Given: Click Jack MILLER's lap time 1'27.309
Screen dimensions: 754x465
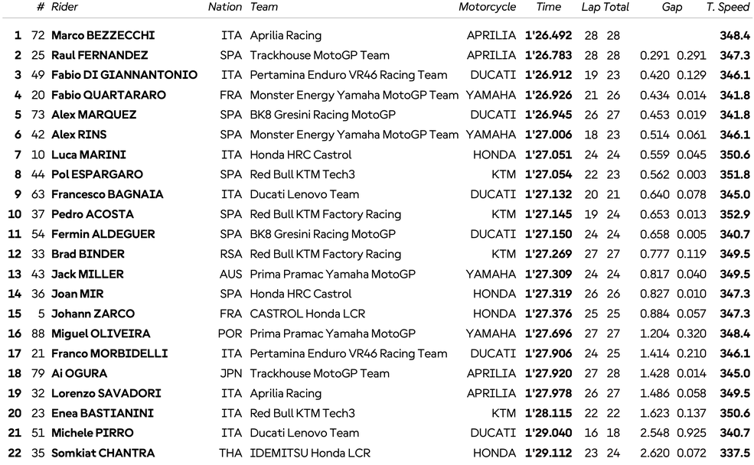Looking at the screenshot, I should (548, 274).
